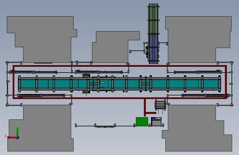The width and height of the screenshot is (239, 155).
Task: Click the blue section of the vertical conveyor
Action: pyautogui.click(x=153, y=49)
